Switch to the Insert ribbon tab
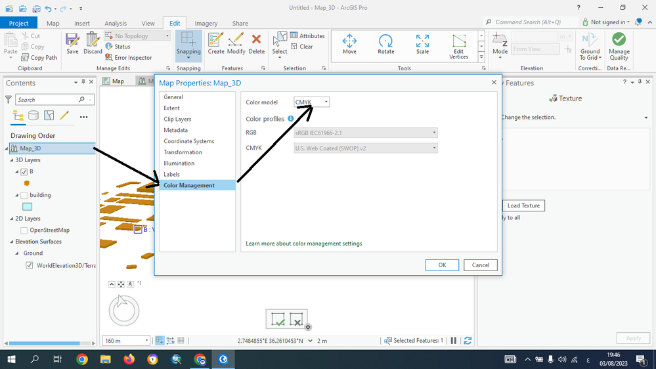Screen dimensions: 656x369 click(82, 24)
